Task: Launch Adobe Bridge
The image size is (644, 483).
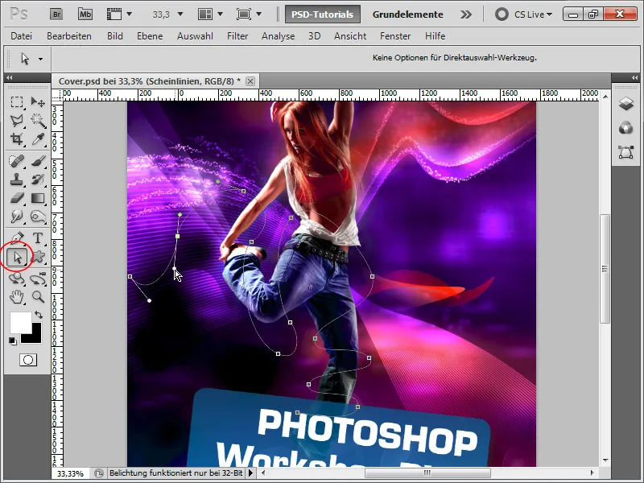Action: [56, 14]
